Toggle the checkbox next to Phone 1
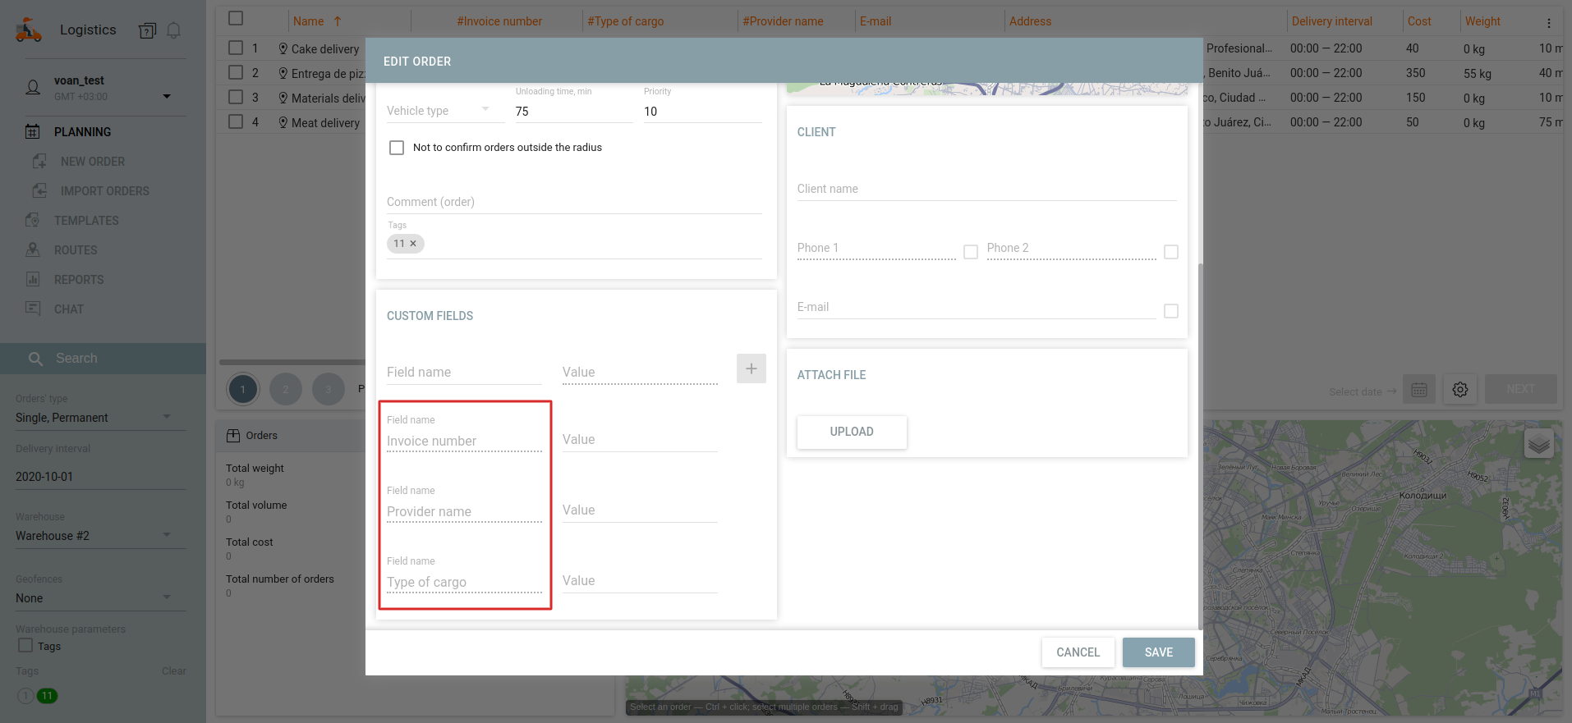The height and width of the screenshot is (723, 1572). pyautogui.click(x=971, y=252)
